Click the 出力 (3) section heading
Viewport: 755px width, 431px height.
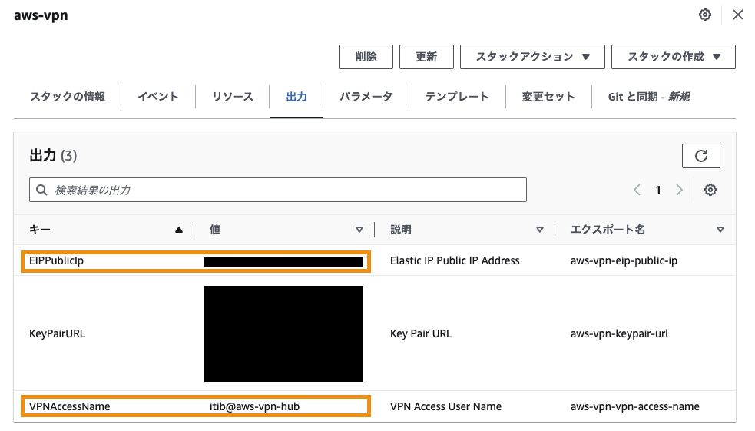pyautogui.click(x=53, y=155)
